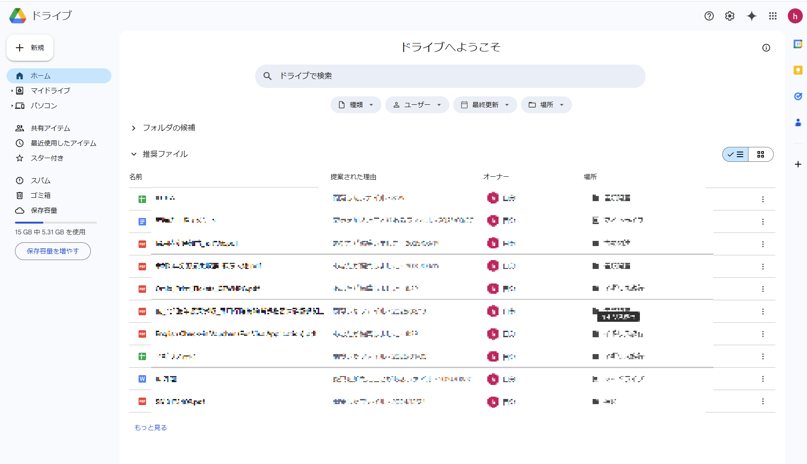This screenshot has width=807, height=464.
Task: Click 保存容量を増やす to get more storage
Action: [x=53, y=251]
